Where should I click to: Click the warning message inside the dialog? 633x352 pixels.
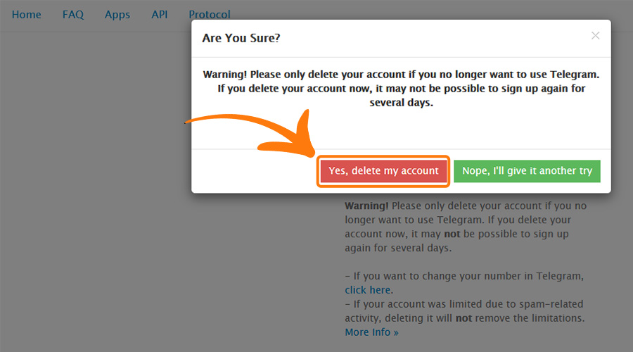click(401, 88)
